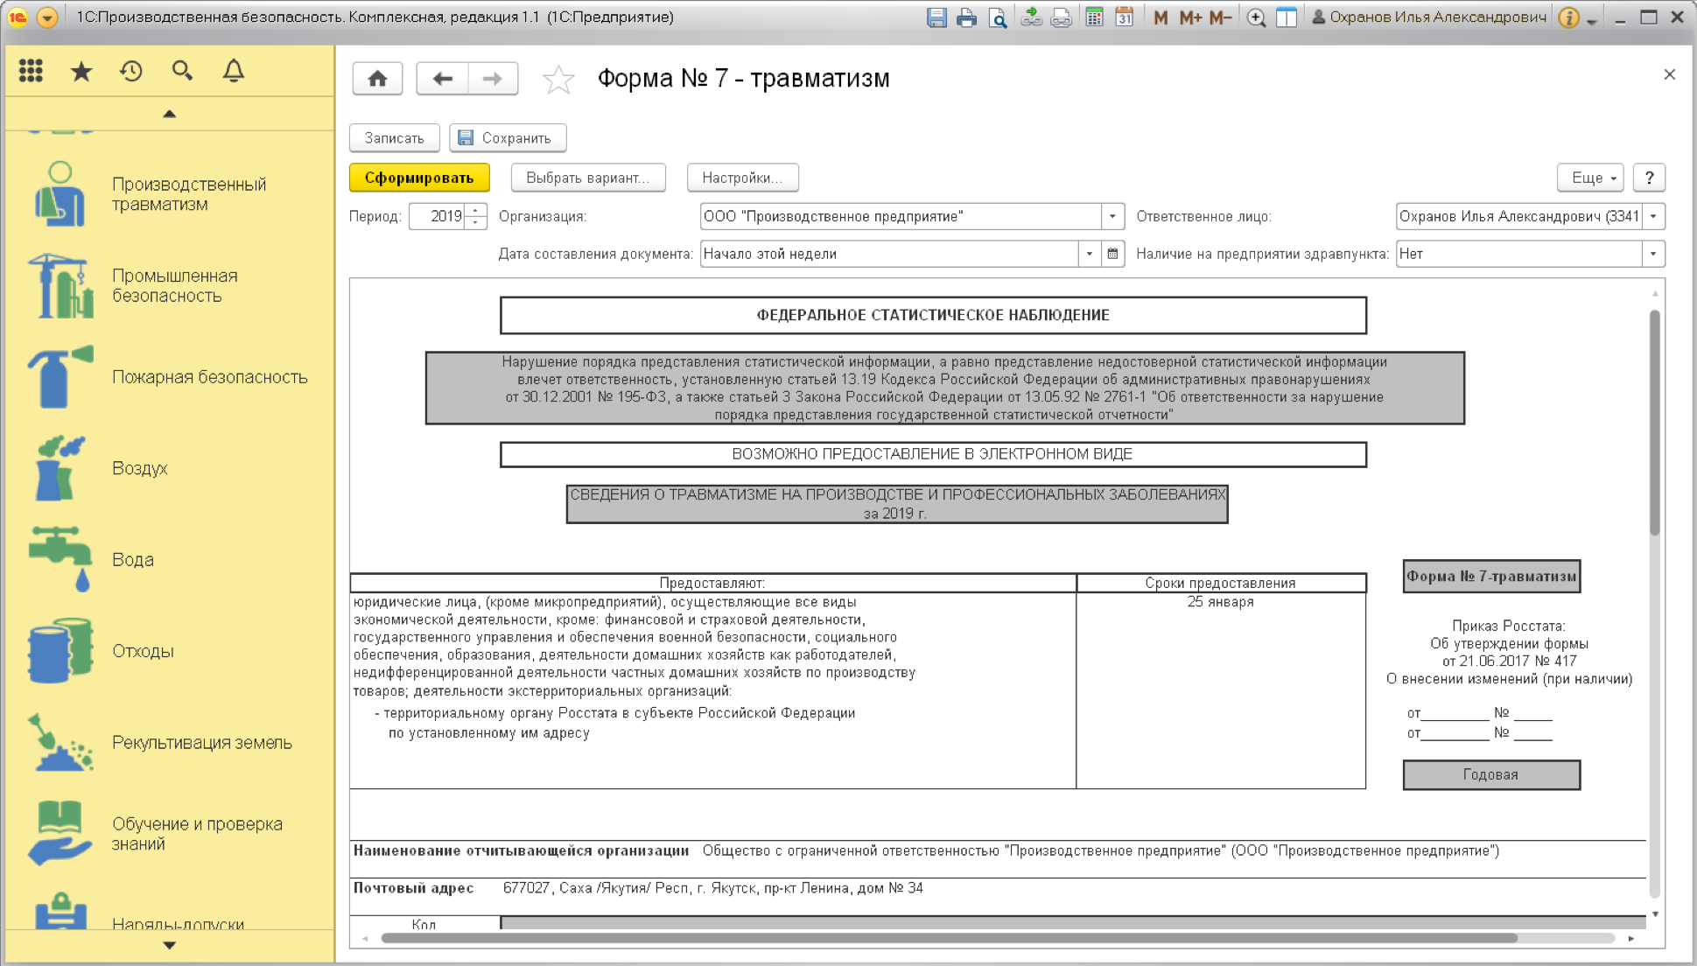Open the orange main menu dropdown circle

48,17
